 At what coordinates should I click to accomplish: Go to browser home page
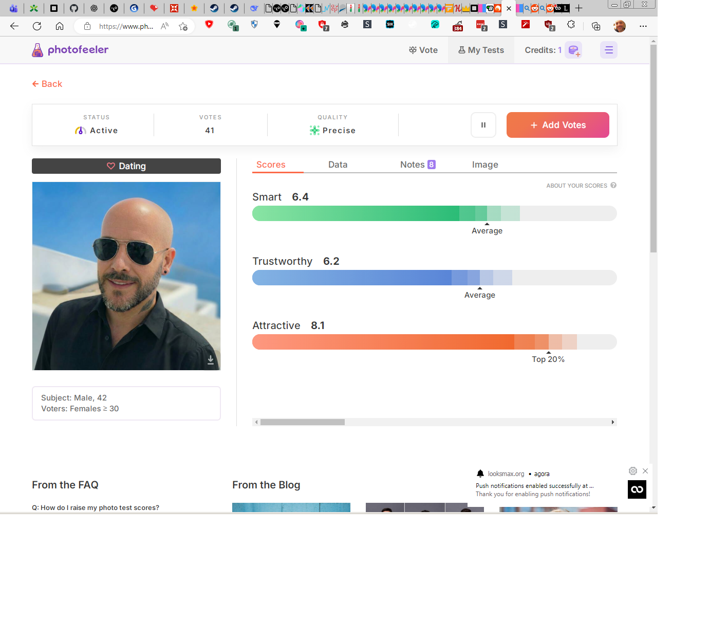point(60,26)
